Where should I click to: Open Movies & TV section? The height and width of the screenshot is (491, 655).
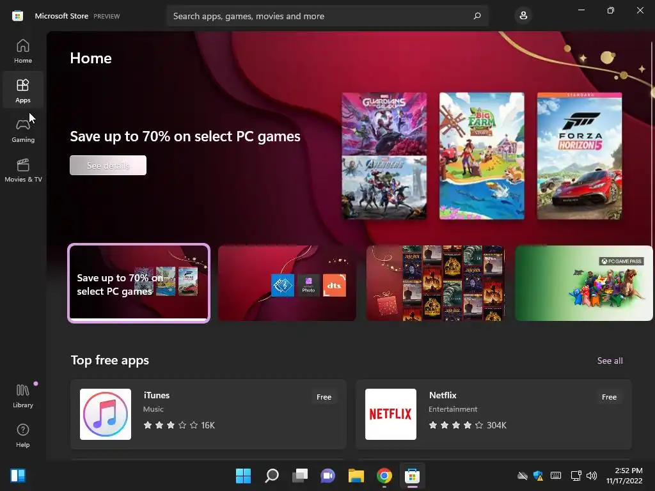[23, 170]
